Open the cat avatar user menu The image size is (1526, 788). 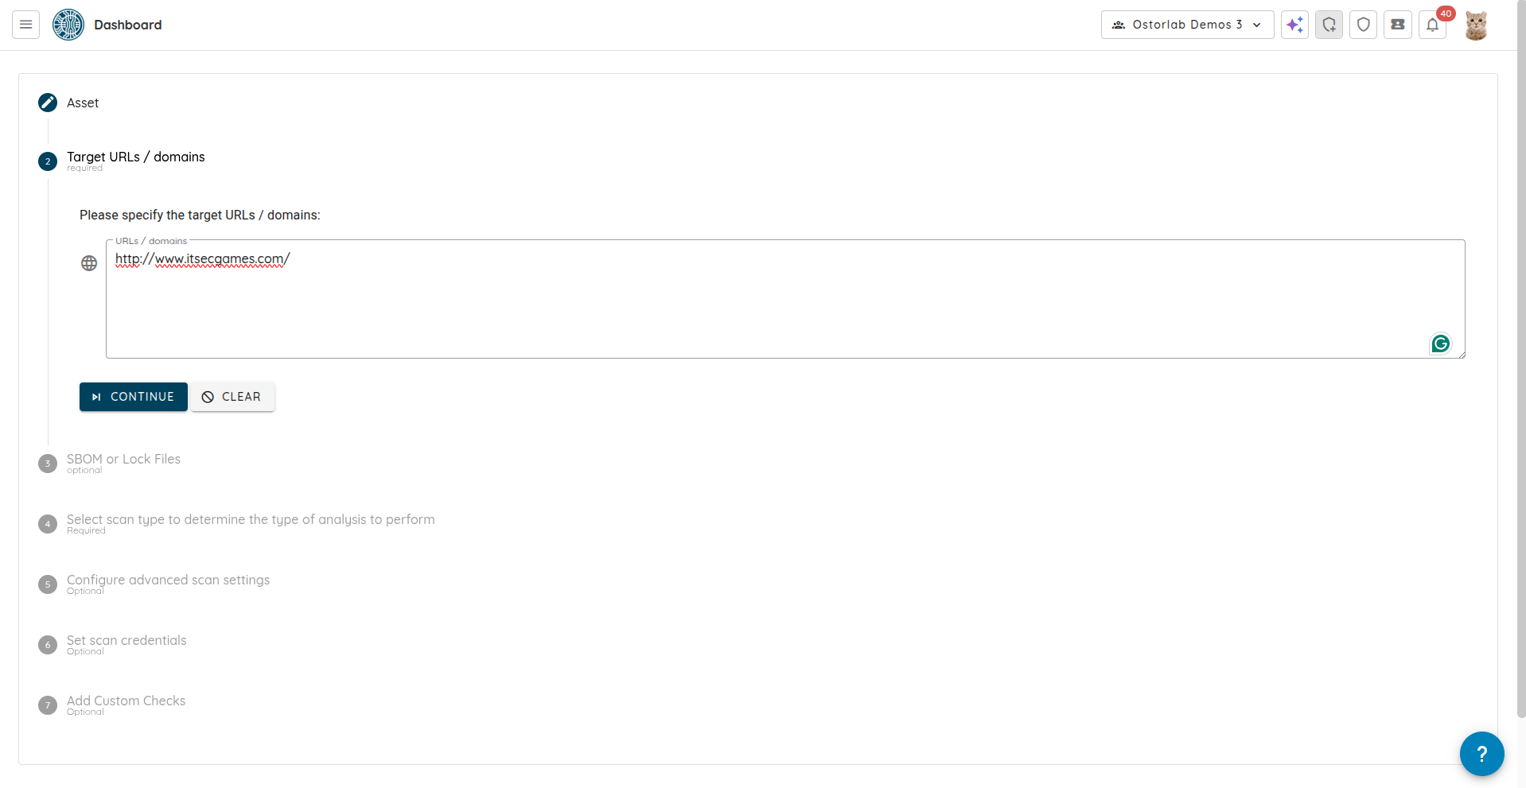coord(1476,25)
